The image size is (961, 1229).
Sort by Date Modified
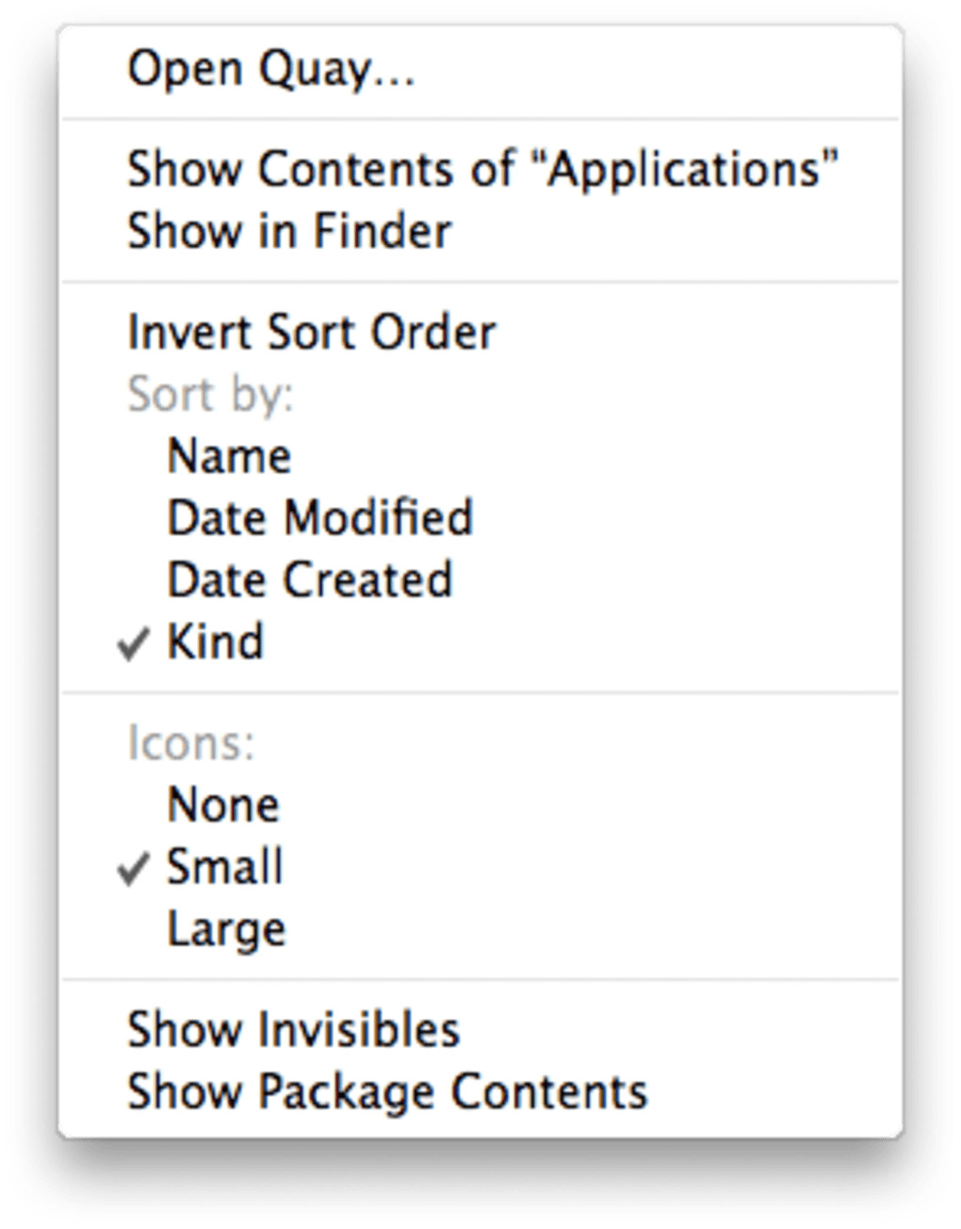point(319,518)
